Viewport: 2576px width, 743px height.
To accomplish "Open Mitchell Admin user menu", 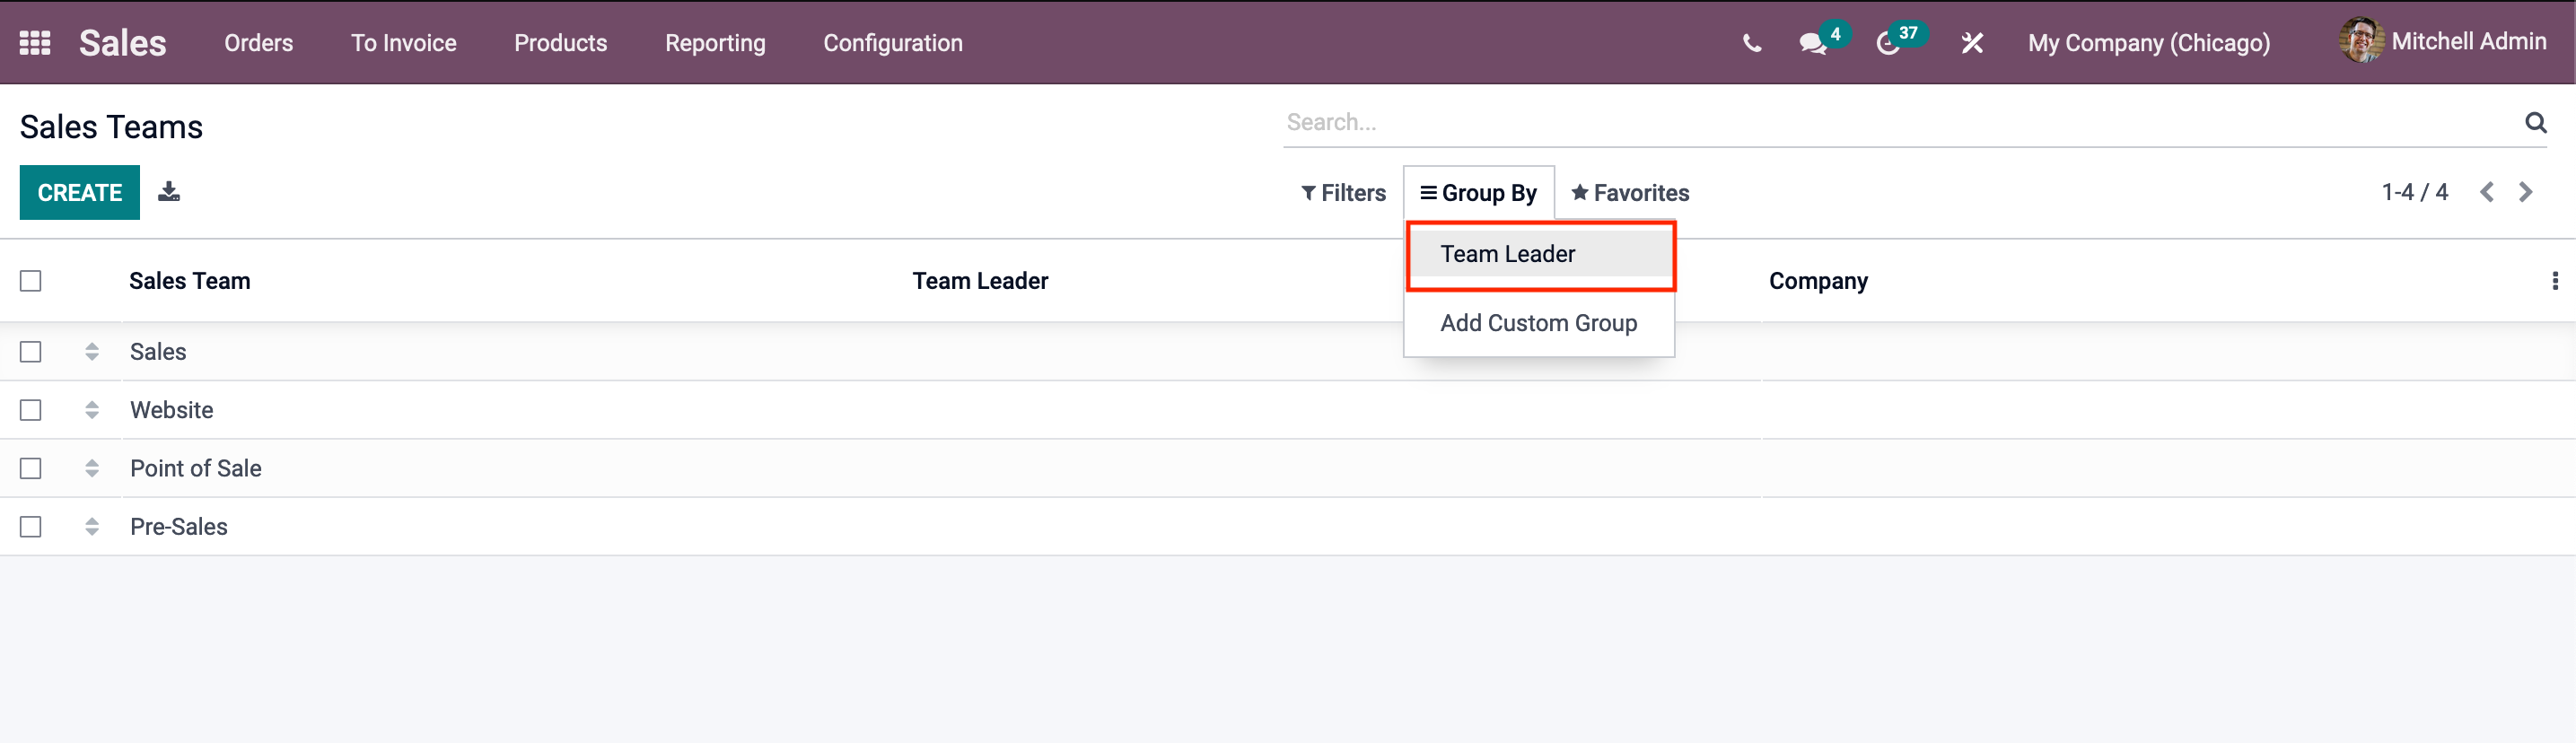I will point(2443,41).
